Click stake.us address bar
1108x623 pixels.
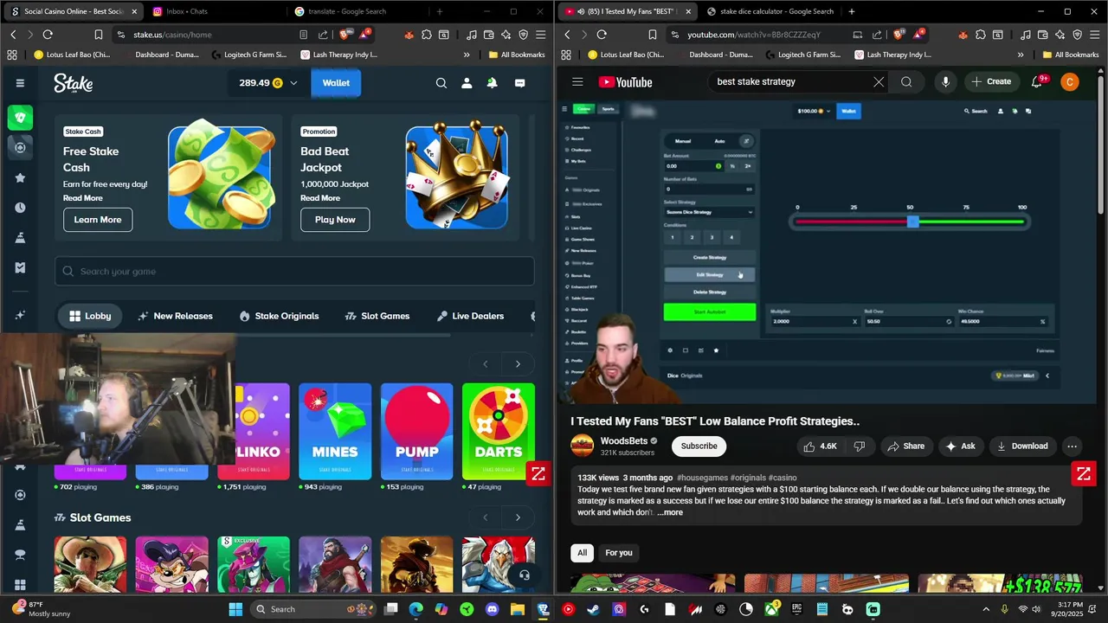(x=208, y=35)
